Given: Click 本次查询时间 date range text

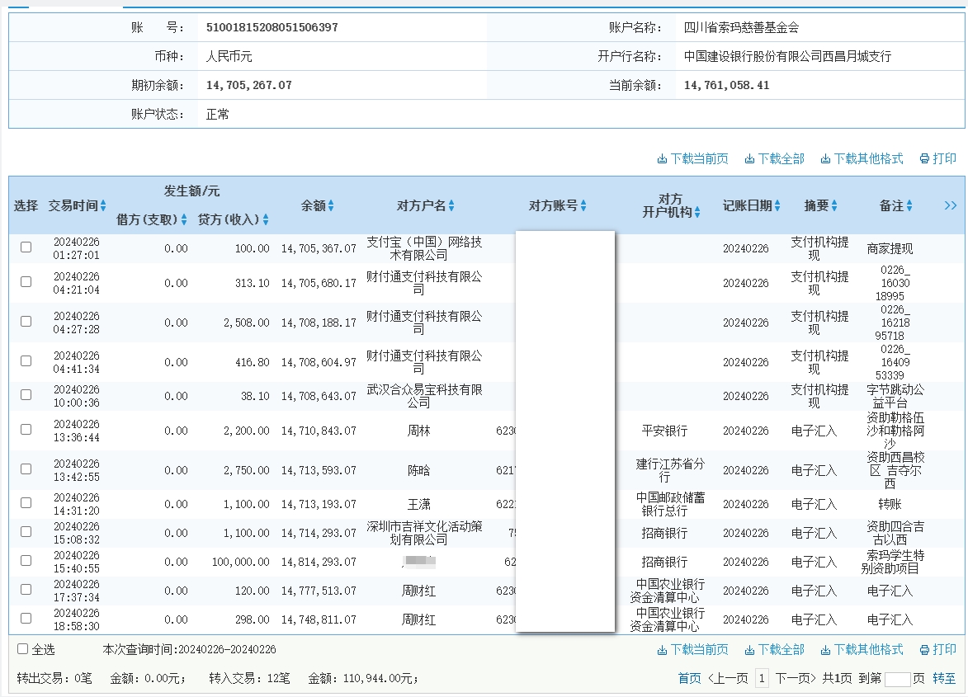Looking at the screenshot, I should 189,649.
